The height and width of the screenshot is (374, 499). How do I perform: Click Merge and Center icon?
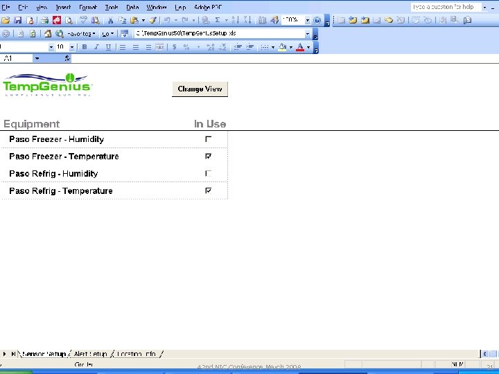point(159,47)
